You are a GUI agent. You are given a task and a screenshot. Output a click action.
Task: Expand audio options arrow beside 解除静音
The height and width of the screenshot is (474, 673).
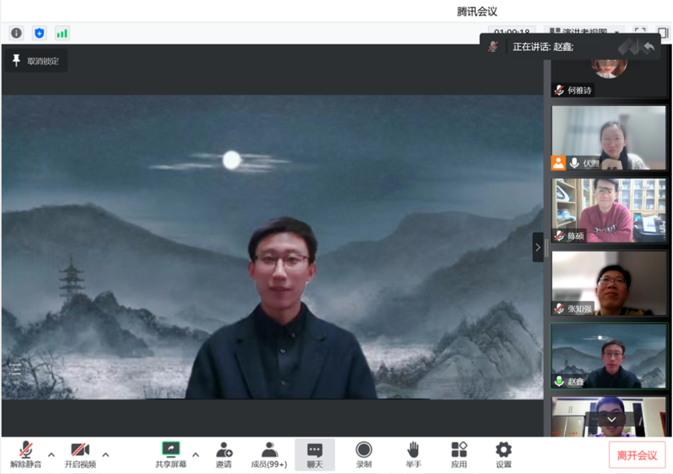51,455
